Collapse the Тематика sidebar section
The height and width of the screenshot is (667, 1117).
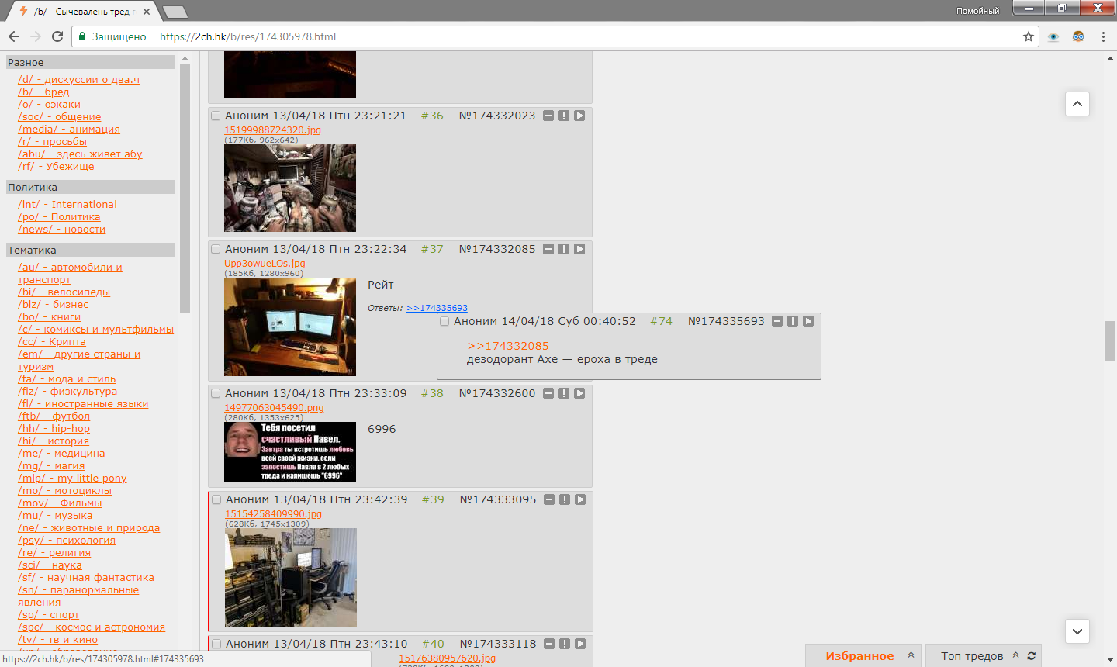[90, 250]
